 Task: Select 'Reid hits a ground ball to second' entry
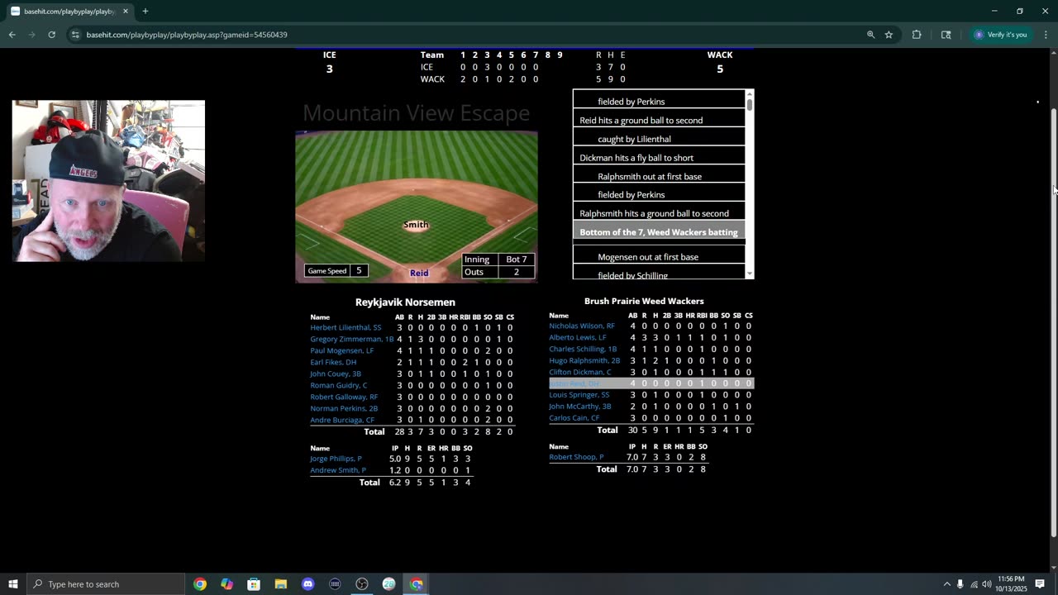(x=659, y=121)
